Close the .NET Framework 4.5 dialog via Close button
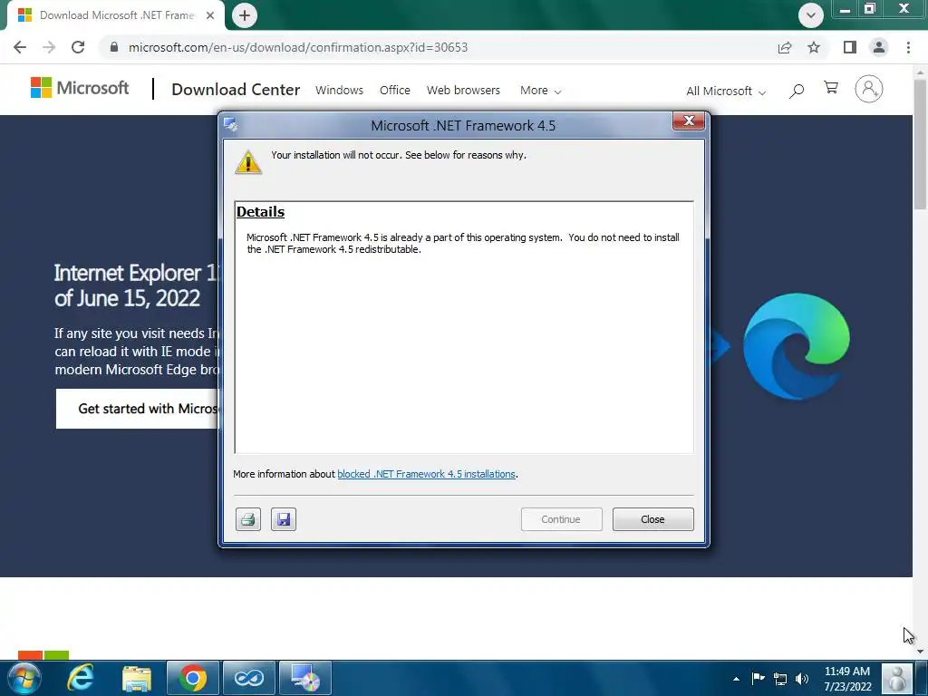Viewport: 928px width, 696px height. click(x=652, y=519)
